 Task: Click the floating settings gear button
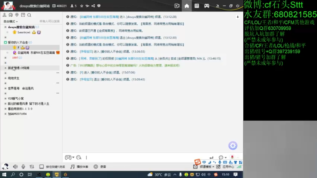coord(233,146)
